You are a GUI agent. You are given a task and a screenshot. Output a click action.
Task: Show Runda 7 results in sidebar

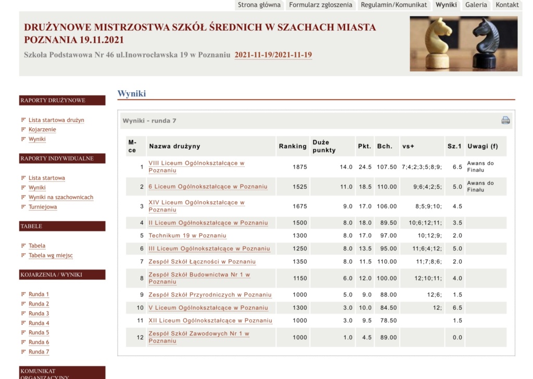[x=39, y=352]
